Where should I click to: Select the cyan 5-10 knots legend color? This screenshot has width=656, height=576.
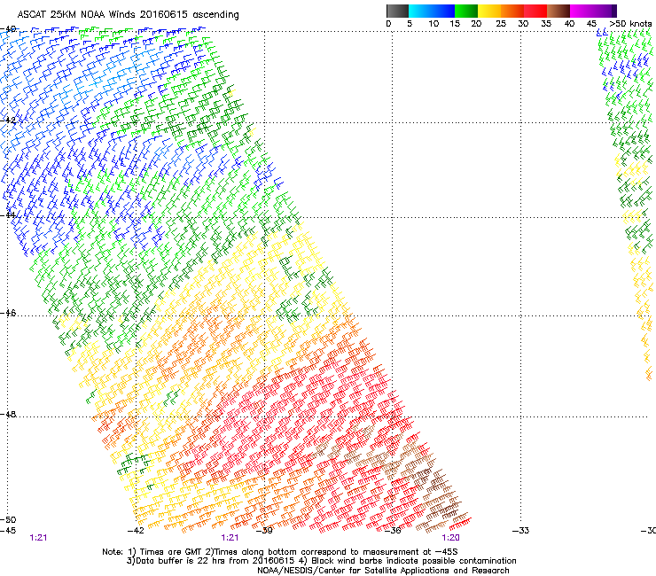coord(420,11)
